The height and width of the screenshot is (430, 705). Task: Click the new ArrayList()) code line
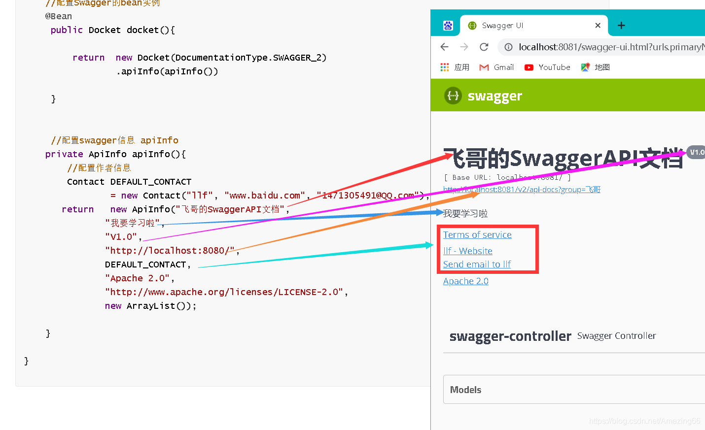(x=151, y=306)
